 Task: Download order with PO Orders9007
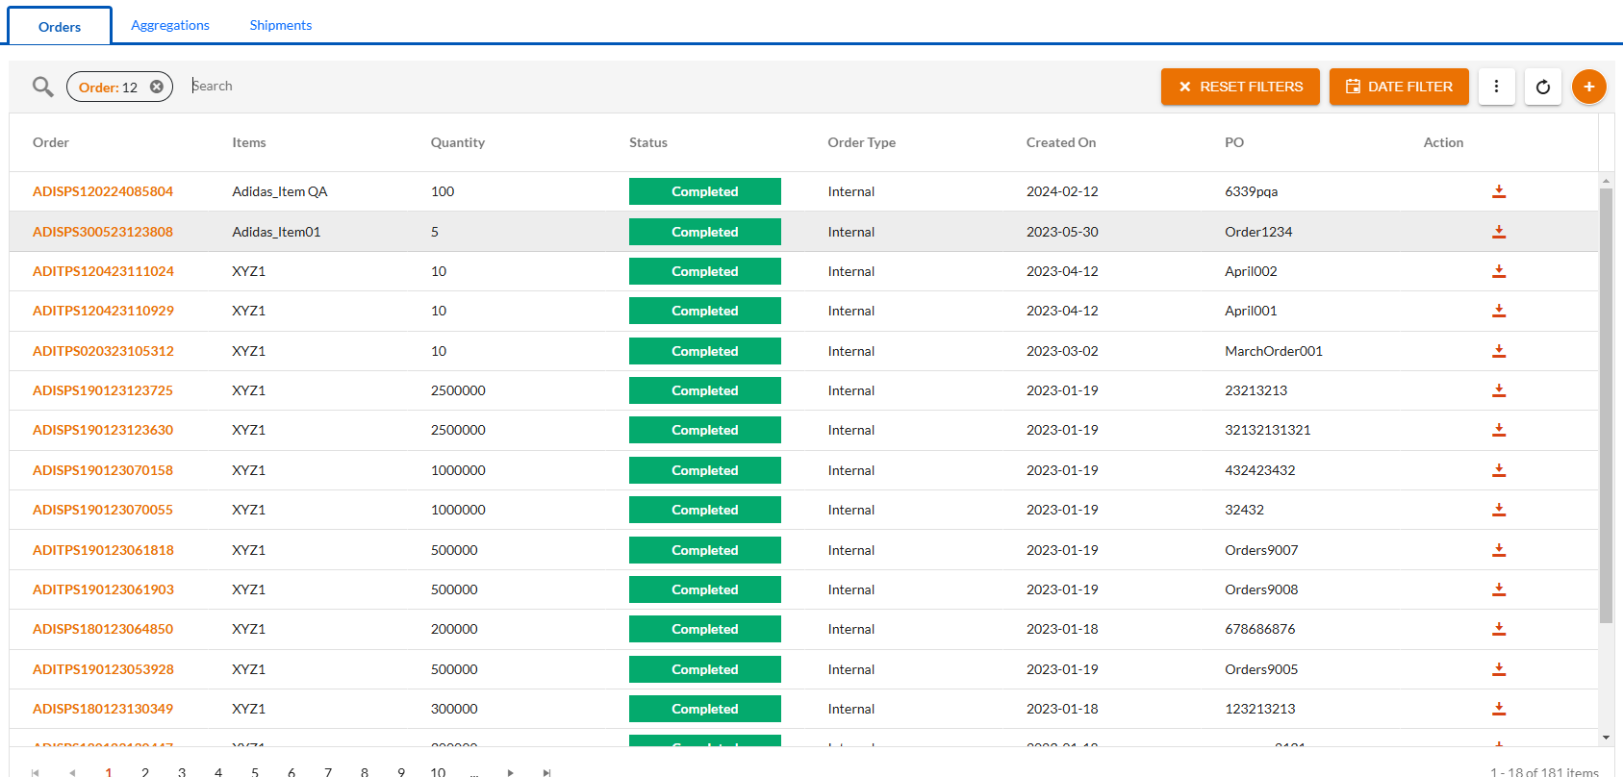click(1498, 550)
